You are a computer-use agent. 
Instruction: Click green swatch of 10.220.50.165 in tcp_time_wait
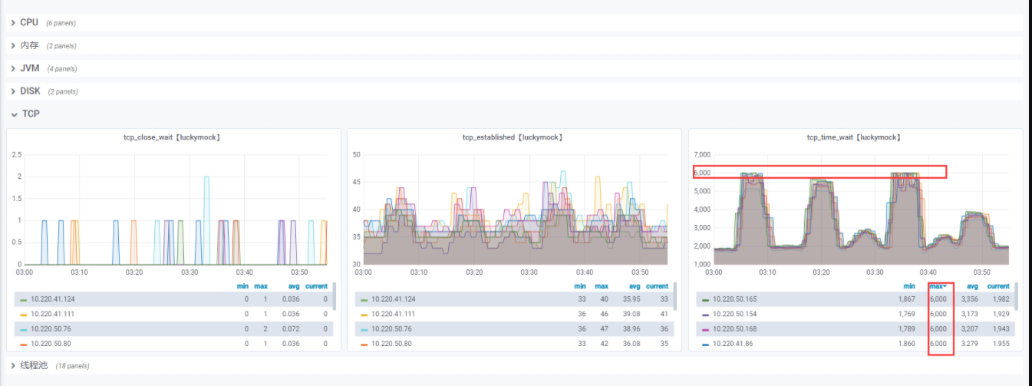[705, 299]
